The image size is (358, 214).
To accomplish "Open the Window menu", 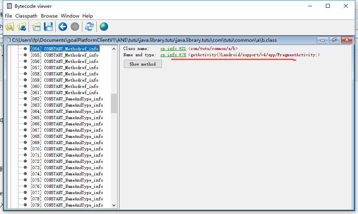I will coord(70,16).
